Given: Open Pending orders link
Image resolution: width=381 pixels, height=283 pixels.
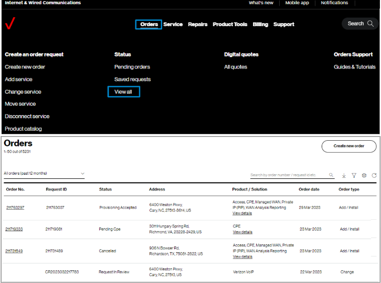Looking at the screenshot, I should [x=132, y=67].
